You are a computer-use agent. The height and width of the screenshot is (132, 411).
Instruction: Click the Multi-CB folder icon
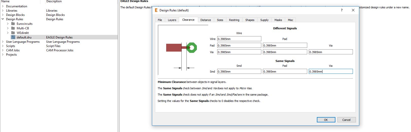[13, 28]
